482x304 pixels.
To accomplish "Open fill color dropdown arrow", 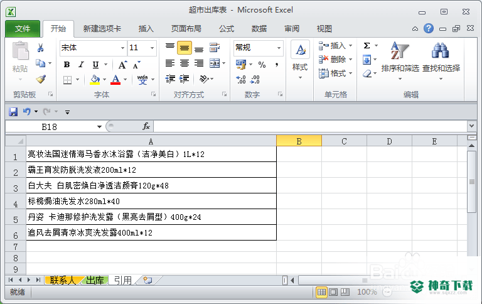I will (105, 80).
